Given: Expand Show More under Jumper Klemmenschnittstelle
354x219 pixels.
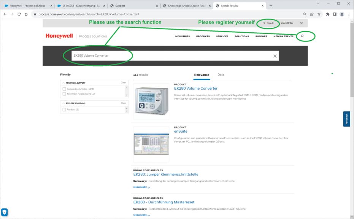Looking at the screenshot, I should tap(141, 187).
